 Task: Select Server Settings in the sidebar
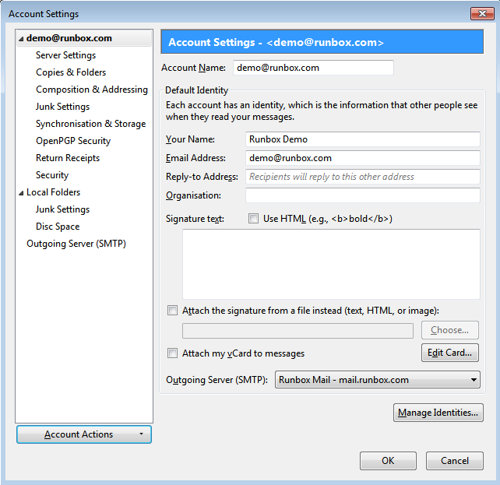[x=65, y=55]
